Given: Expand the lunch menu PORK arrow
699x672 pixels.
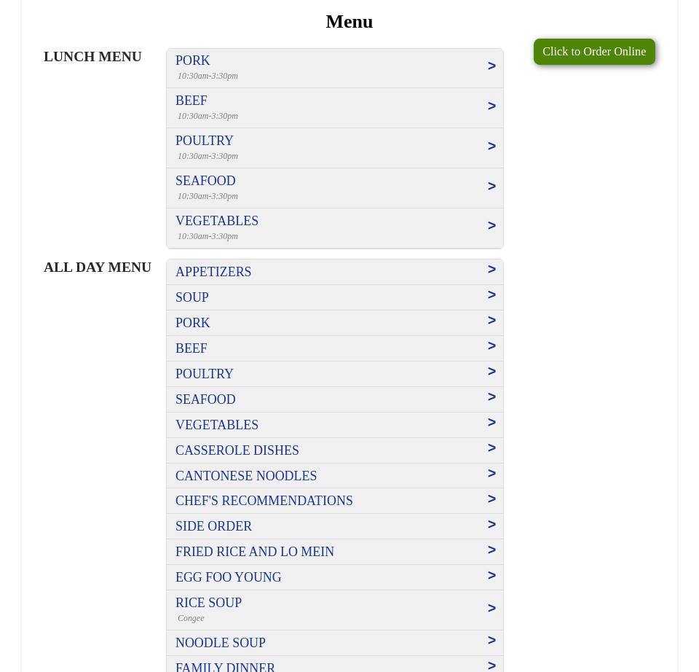Looking at the screenshot, I should (x=491, y=66).
